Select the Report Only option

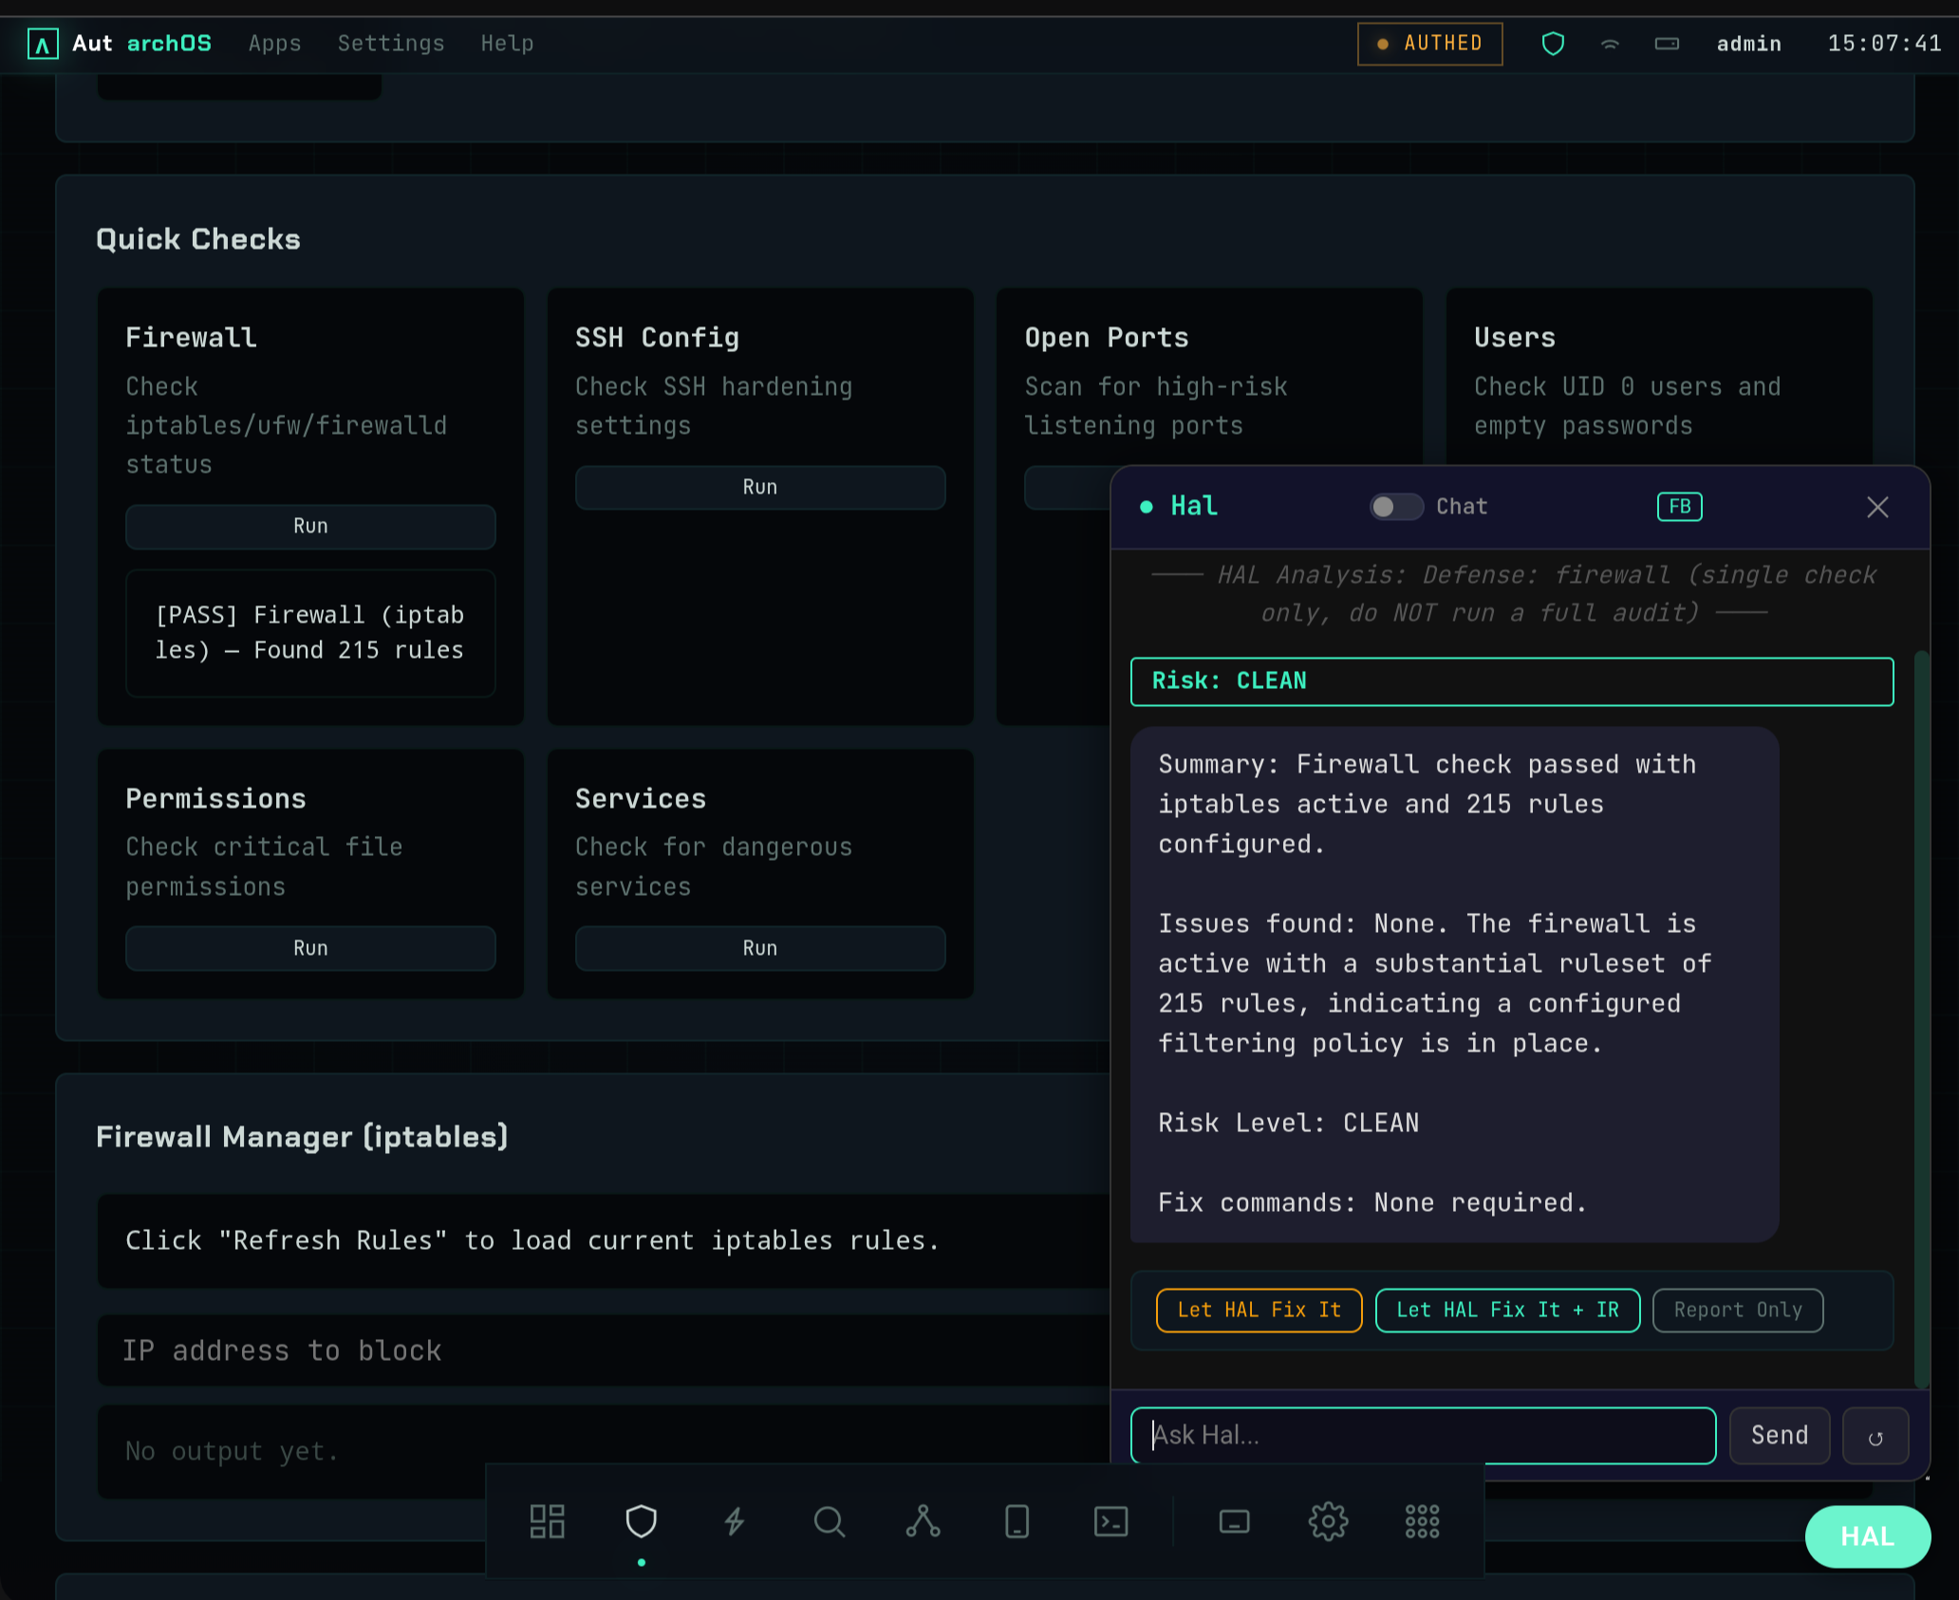coord(1738,1311)
